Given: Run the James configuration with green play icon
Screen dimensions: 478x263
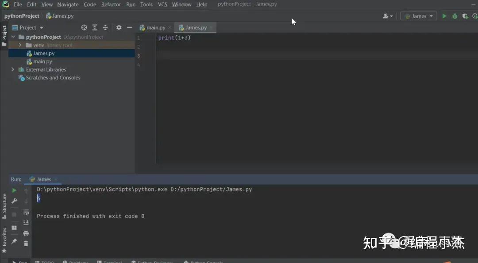Looking at the screenshot, I should pos(444,15).
